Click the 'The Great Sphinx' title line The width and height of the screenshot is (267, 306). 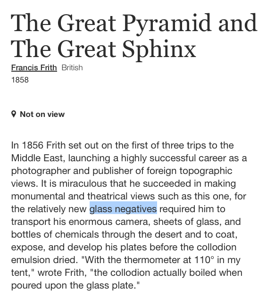(103, 50)
